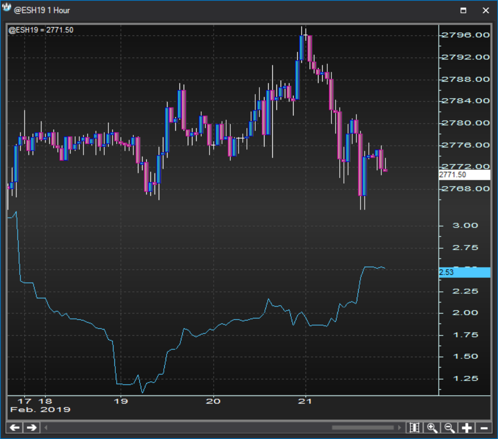Click the '@ESH19 = 2771.50' chart label

pyautogui.click(x=41, y=30)
